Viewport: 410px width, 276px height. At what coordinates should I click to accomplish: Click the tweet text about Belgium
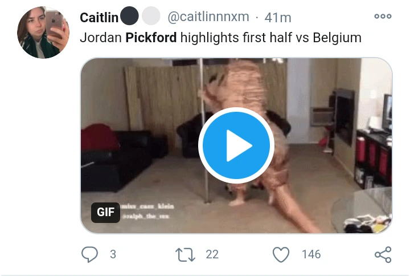pos(221,38)
